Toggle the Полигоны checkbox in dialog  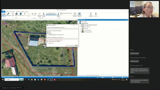(x=47, y=33)
